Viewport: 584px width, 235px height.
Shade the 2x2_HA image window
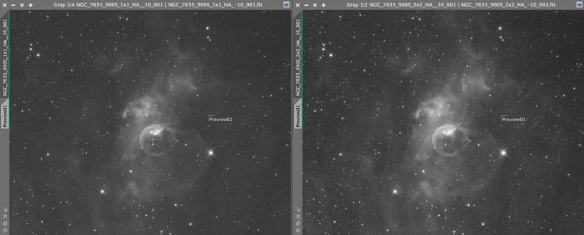314,5
